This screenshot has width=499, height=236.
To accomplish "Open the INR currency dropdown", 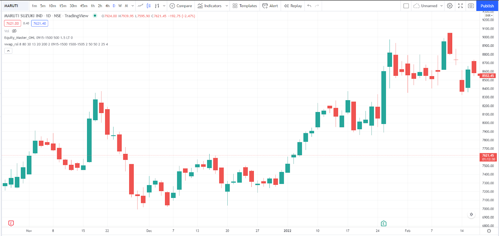I will pyautogui.click(x=489, y=15).
